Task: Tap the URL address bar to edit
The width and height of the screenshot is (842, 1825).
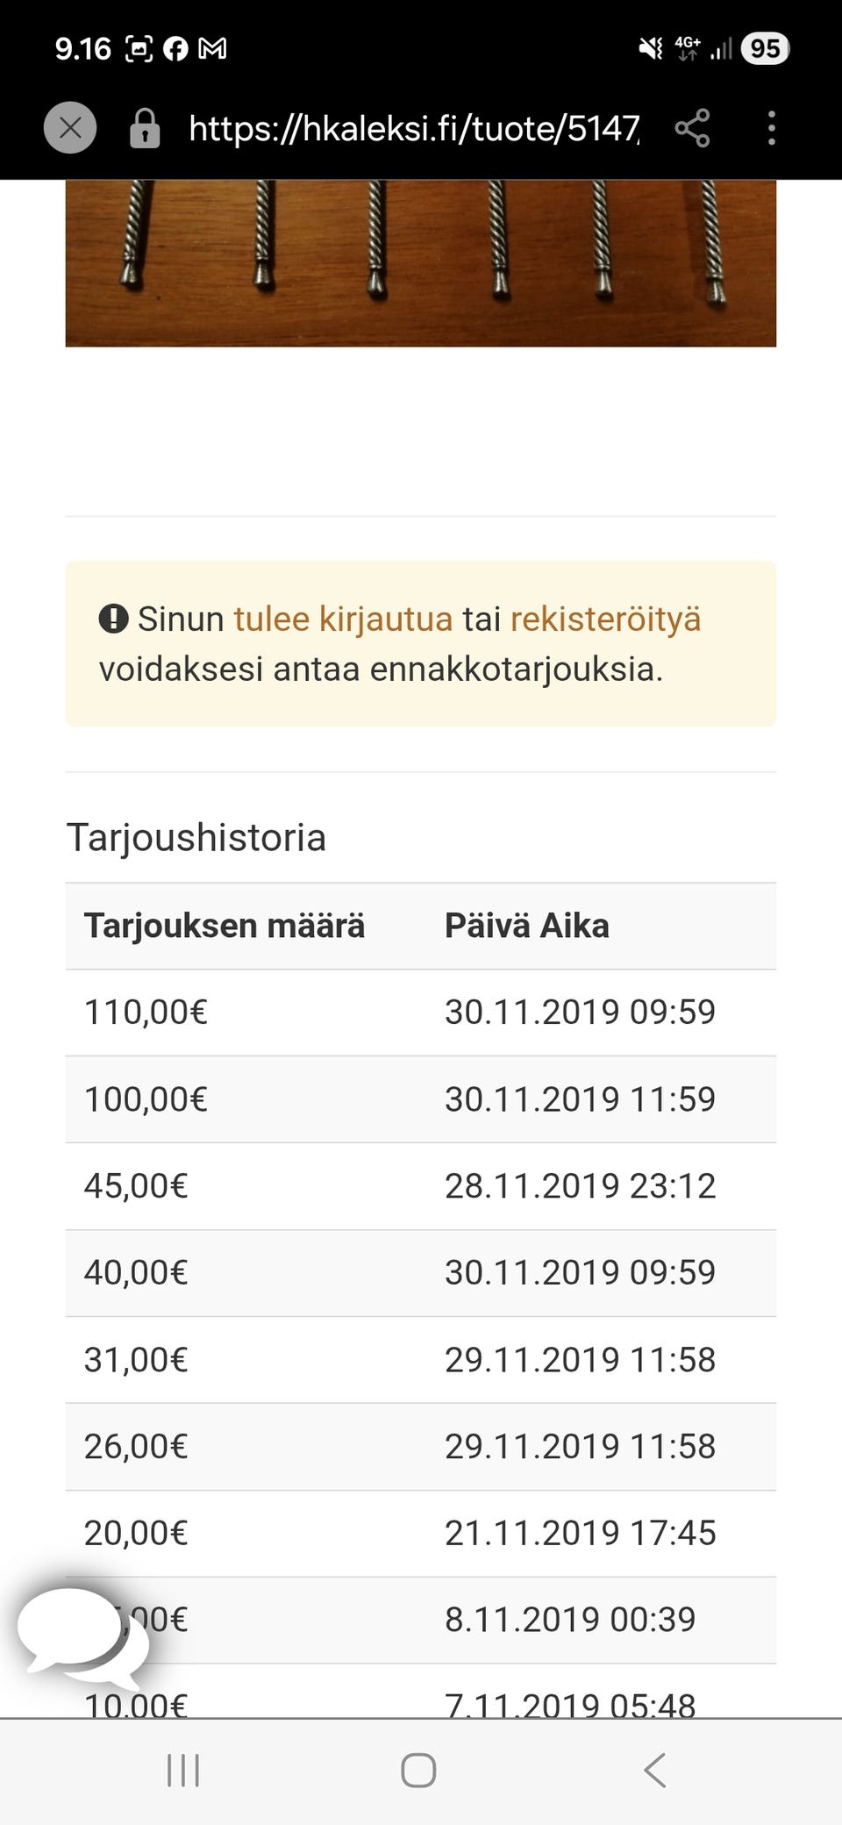Action: (x=412, y=128)
